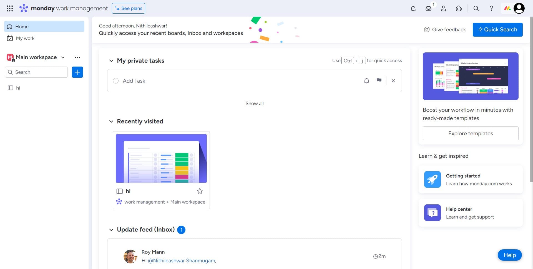Open Quick Search
Image resolution: width=533 pixels, height=269 pixels.
[497, 29]
